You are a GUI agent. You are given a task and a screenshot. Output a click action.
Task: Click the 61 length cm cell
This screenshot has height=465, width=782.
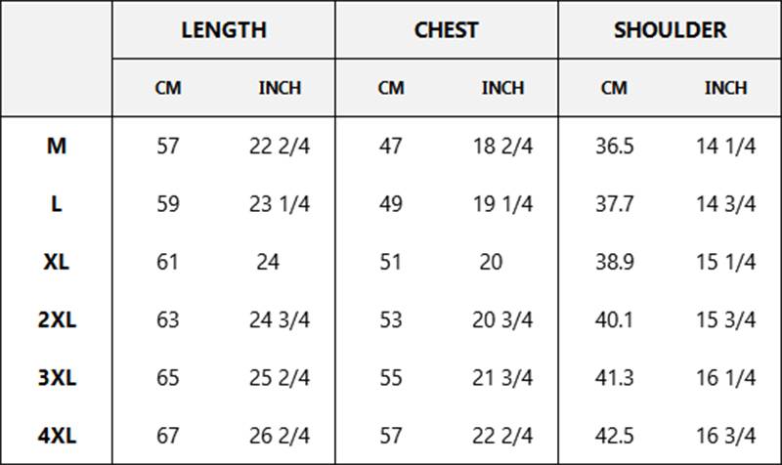pyautogui.click(x=167, y=262)
